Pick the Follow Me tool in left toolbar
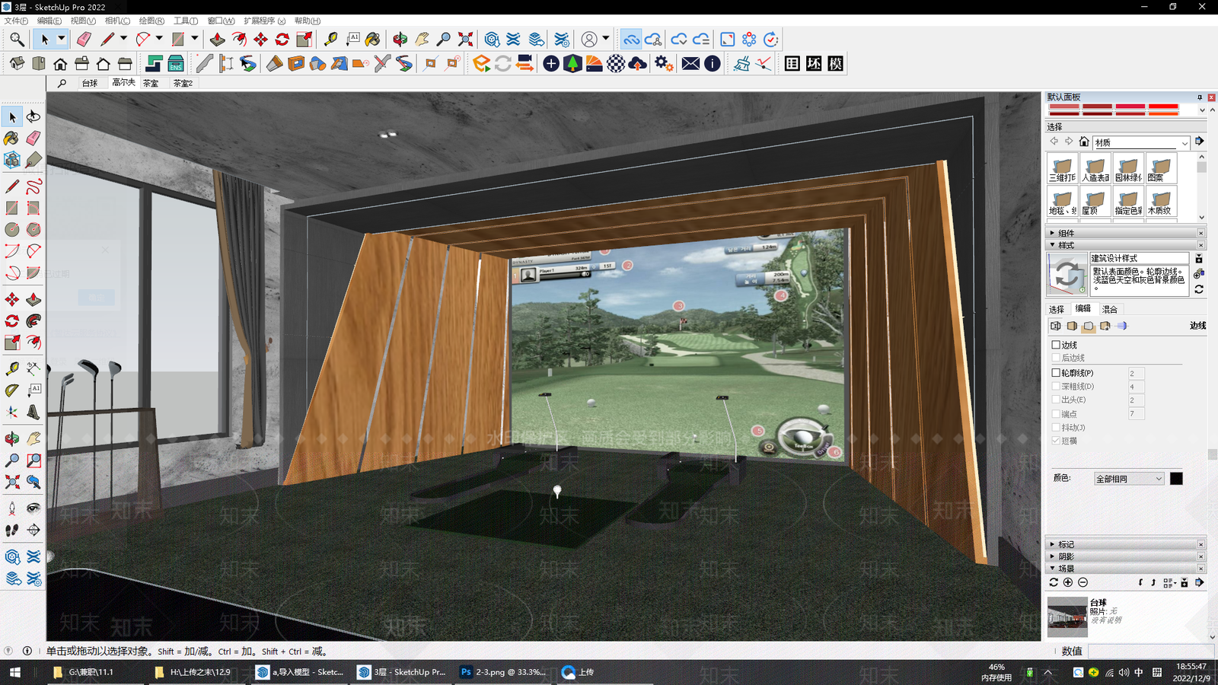1218x685 pixels. 33,321
